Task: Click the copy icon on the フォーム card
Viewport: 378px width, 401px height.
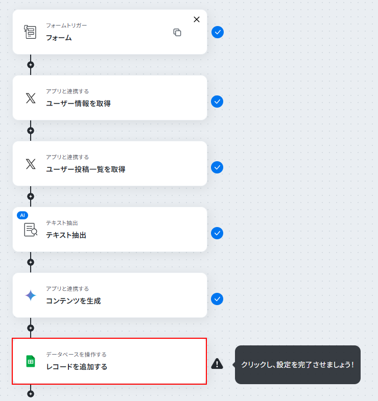Action: pos(177,33)
